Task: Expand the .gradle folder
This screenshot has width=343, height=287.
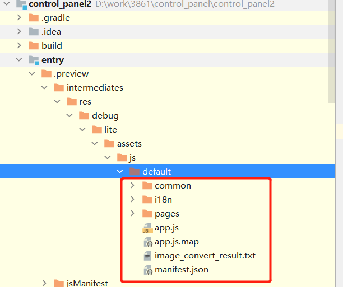Action: 20,17
